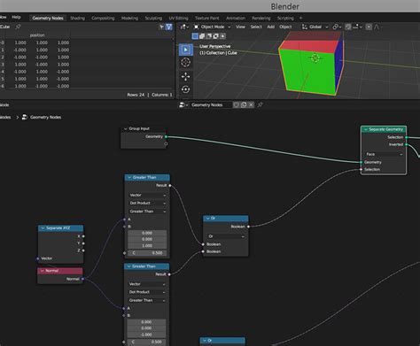This screenshot has width=420, height=346.
Task: Switch to the Rendering workspace tab
Action: (261, 18)
